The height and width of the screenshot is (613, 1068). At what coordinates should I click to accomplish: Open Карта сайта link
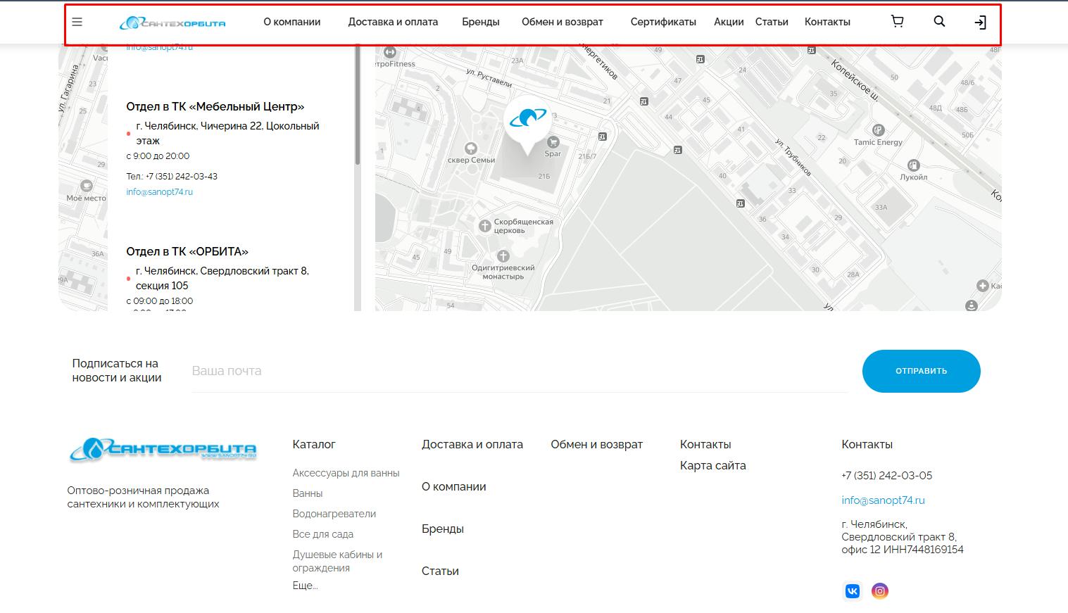[712, 466]
